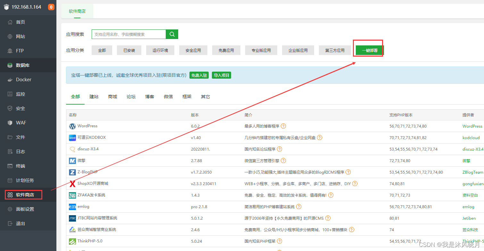Click the FTP sidebar icon
Viewport: 484px width, 251px height.
pyautogui.click(x=10, y=51)
